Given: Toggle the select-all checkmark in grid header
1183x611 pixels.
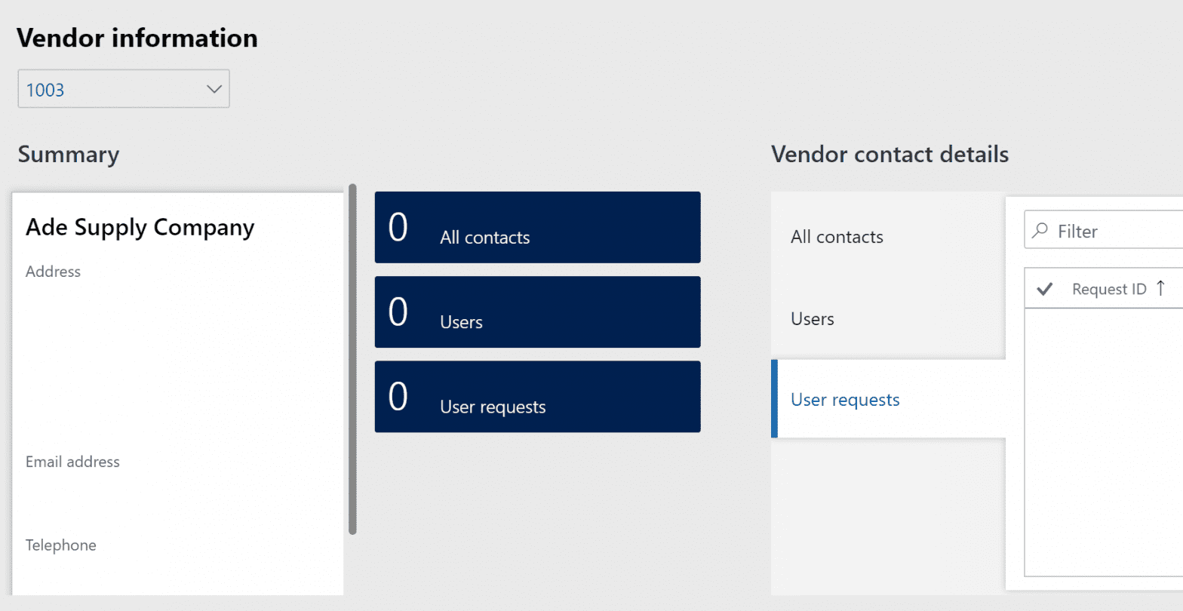Looking at the screenshot, I should [x=1045, y=289].
